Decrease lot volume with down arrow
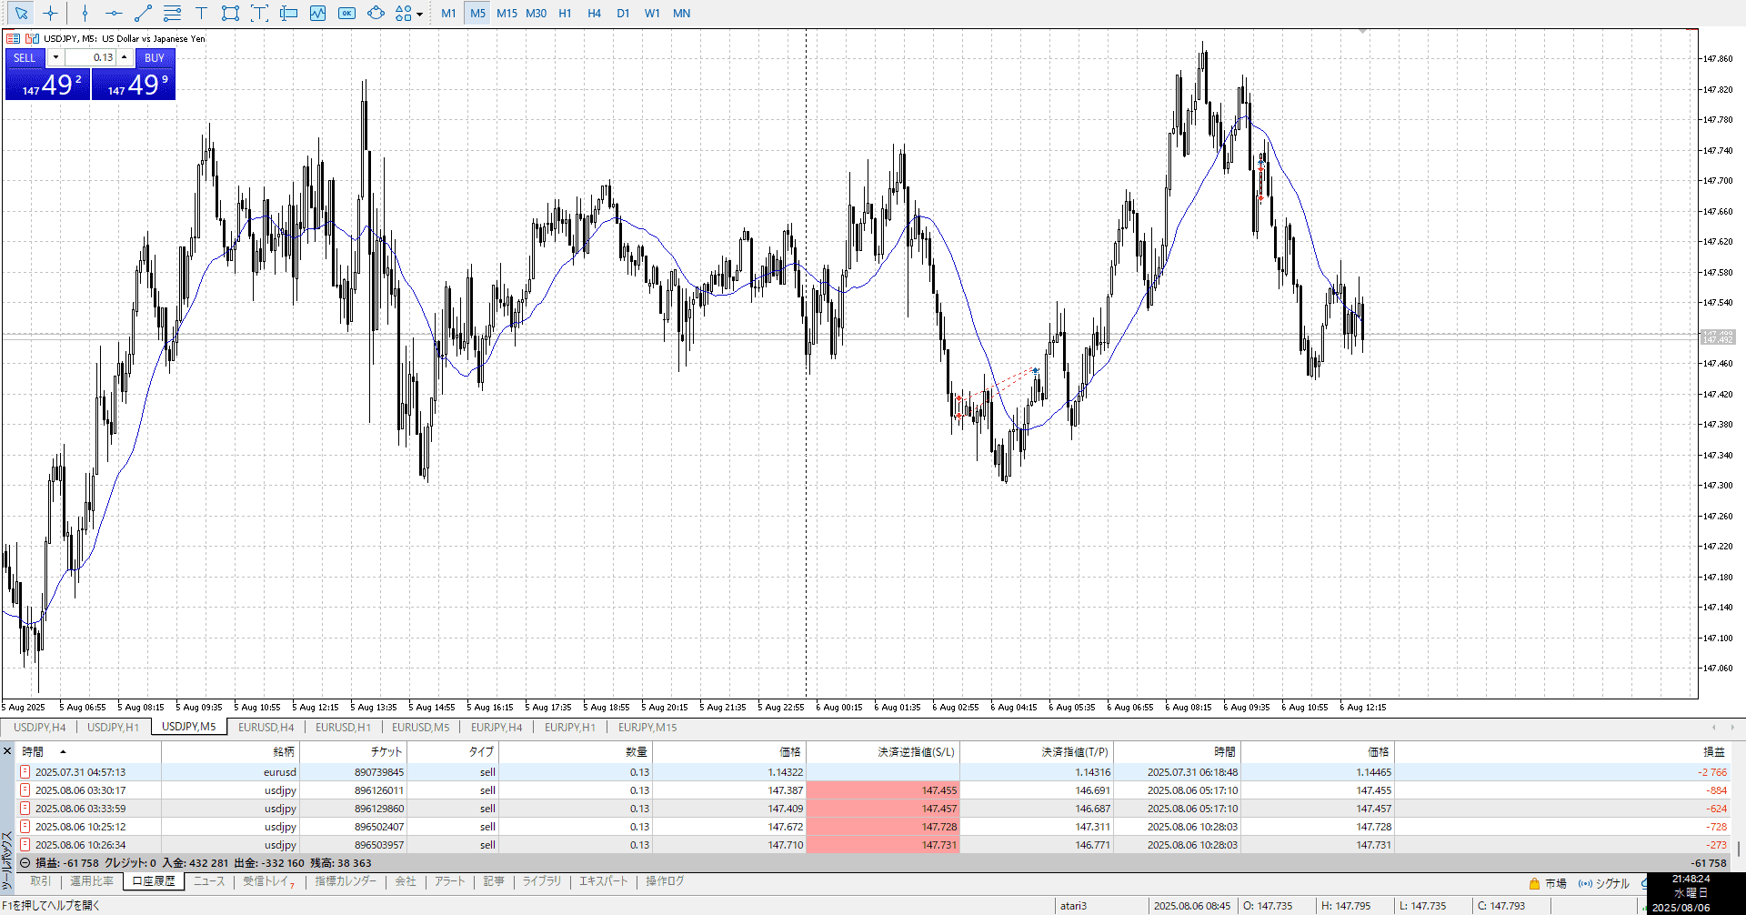 pos(55,57)
